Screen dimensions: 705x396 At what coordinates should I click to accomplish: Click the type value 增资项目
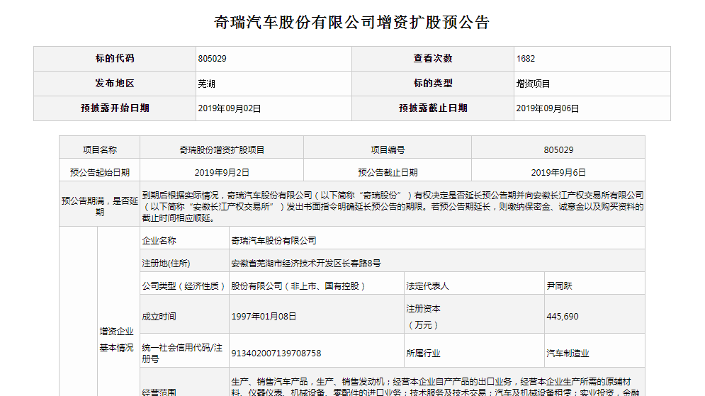[x=534, y=84]
